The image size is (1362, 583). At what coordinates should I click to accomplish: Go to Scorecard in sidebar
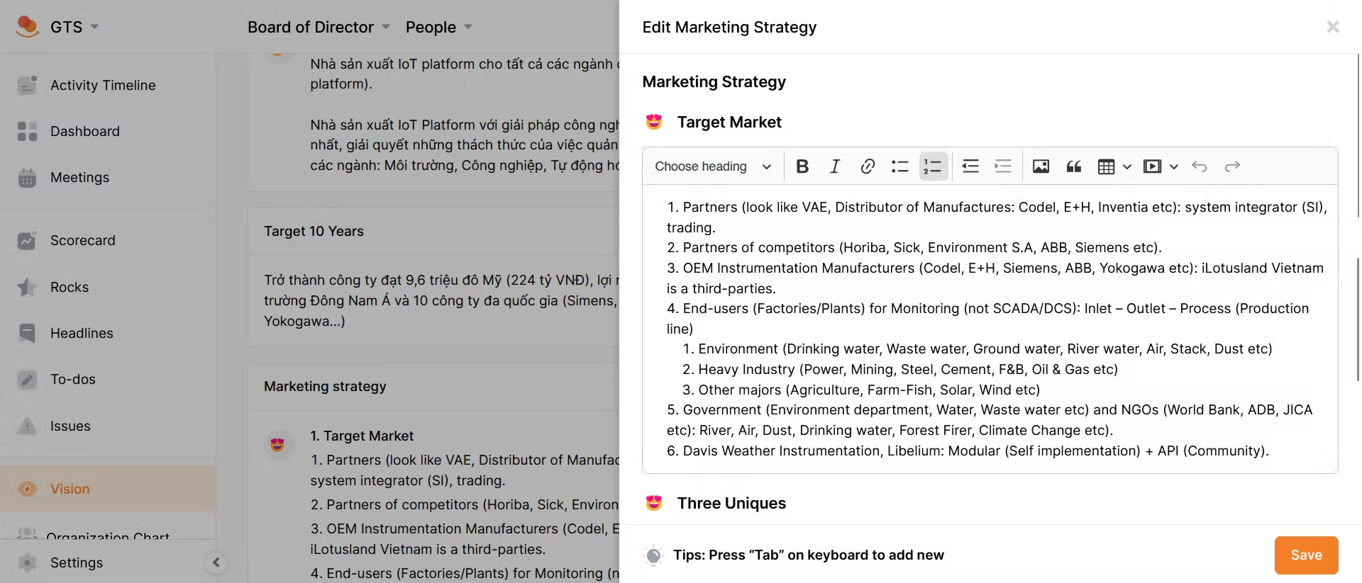[83, 240]
